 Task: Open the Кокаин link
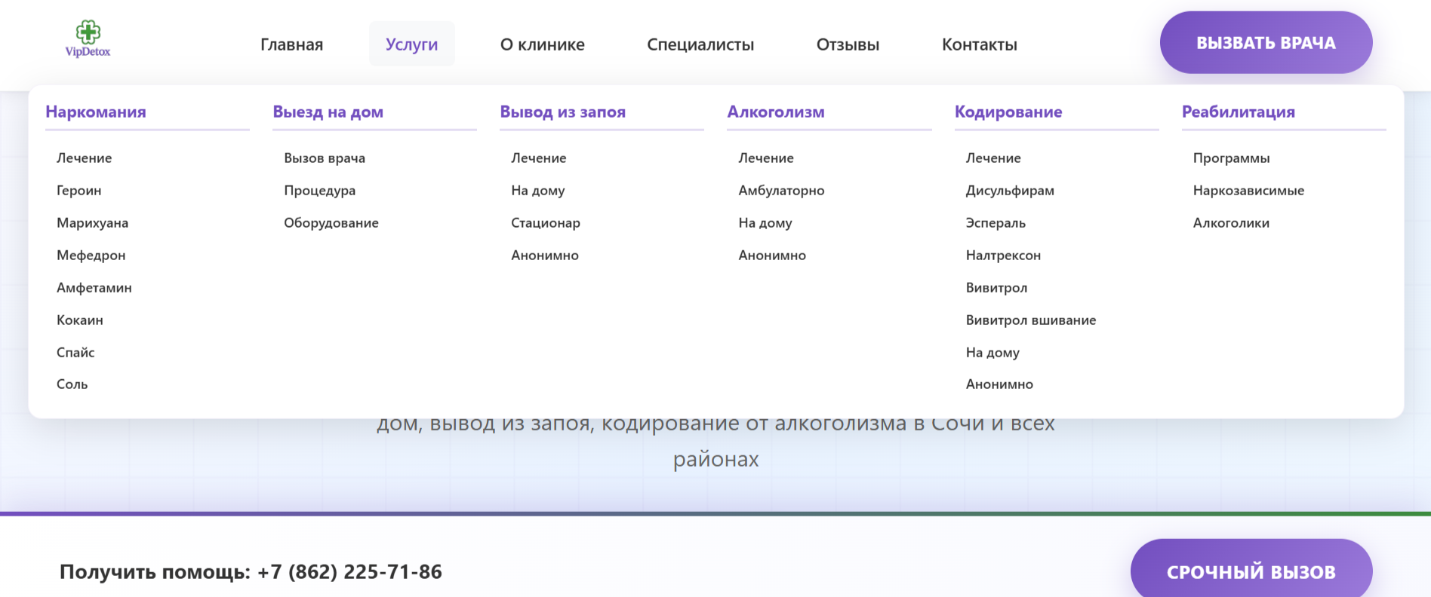(x=80, y=320)
